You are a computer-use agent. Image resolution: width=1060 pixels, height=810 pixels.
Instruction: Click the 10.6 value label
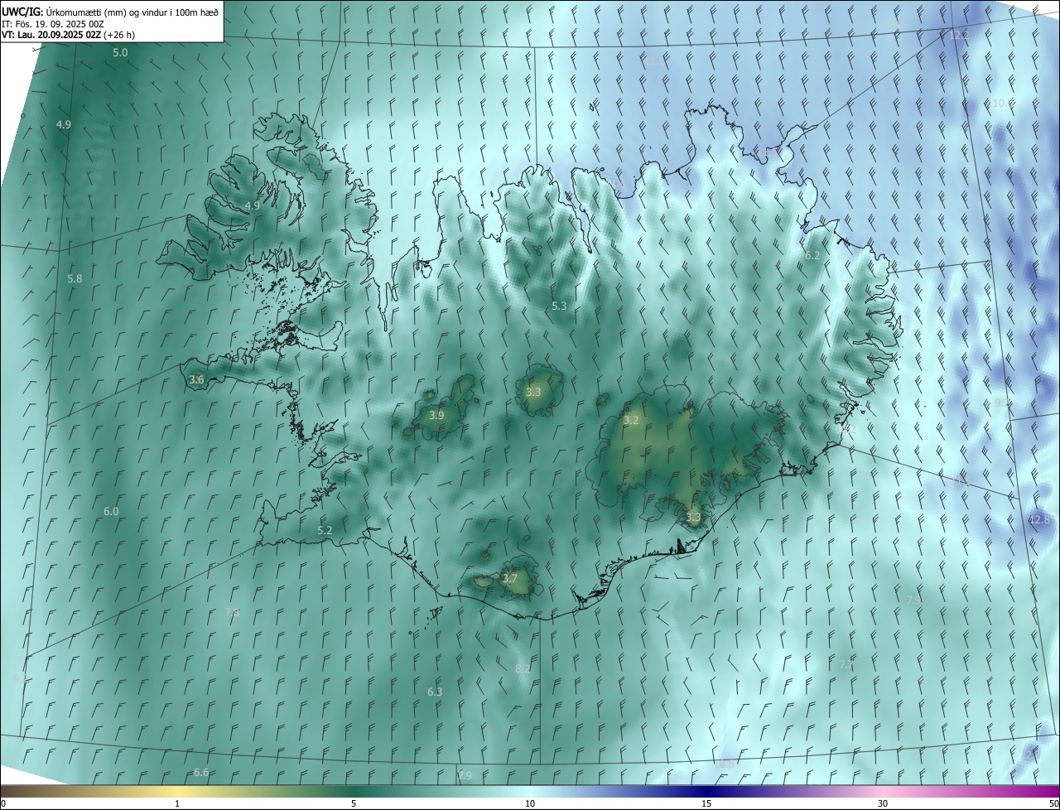tap(1003, 104)
